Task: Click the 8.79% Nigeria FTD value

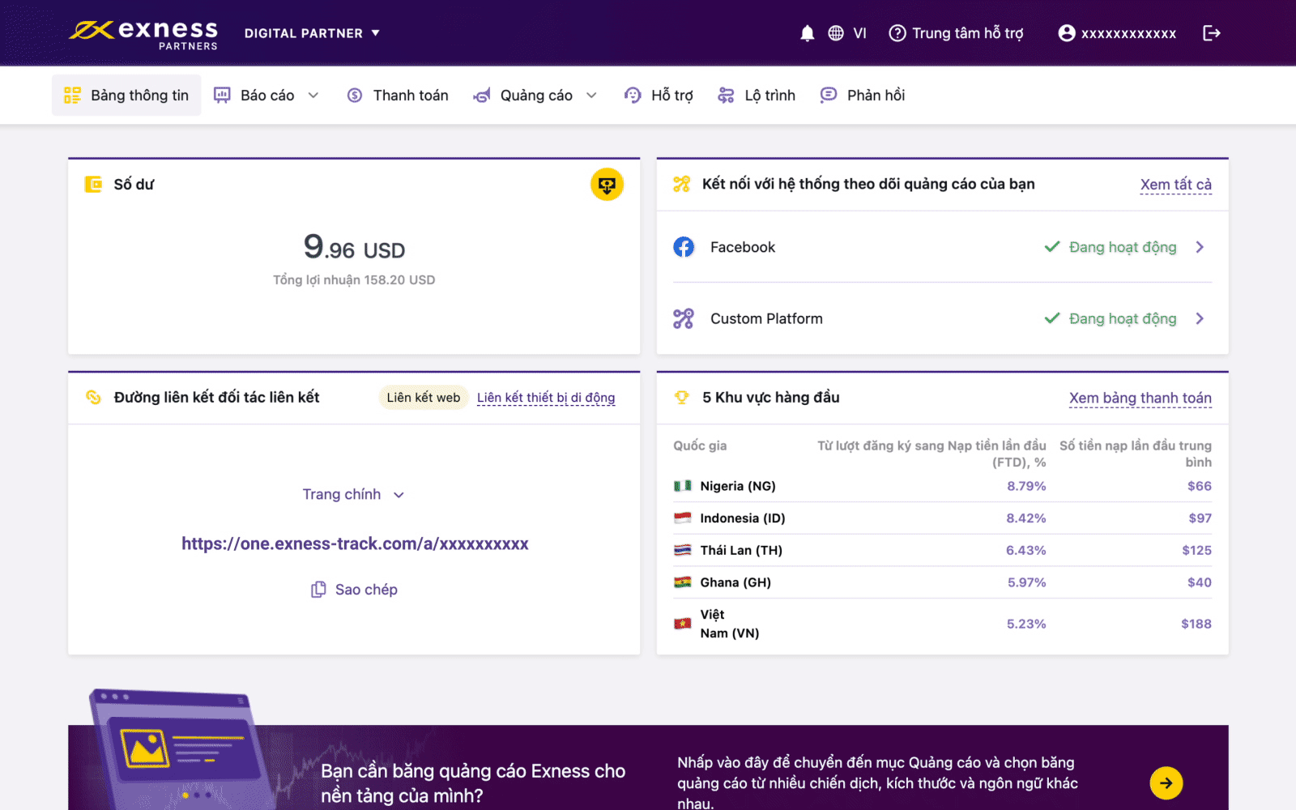Action: click(1026, 486)
